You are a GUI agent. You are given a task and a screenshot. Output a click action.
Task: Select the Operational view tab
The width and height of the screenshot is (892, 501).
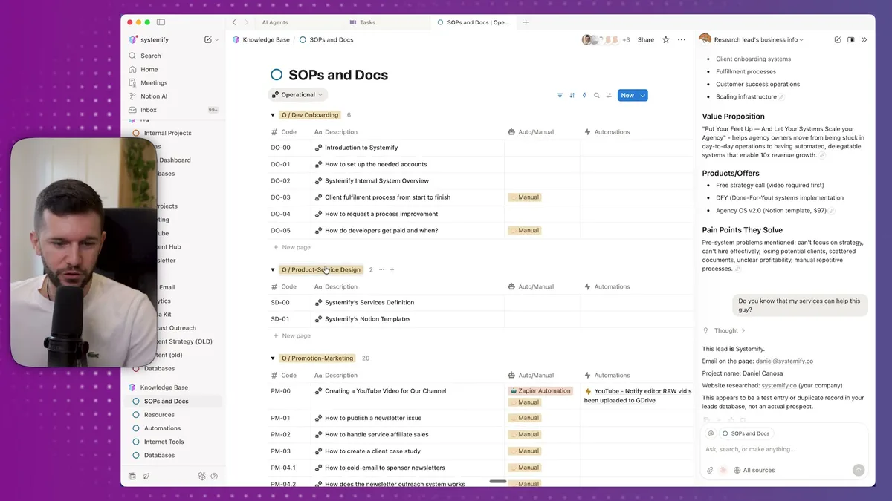[297, 95]
